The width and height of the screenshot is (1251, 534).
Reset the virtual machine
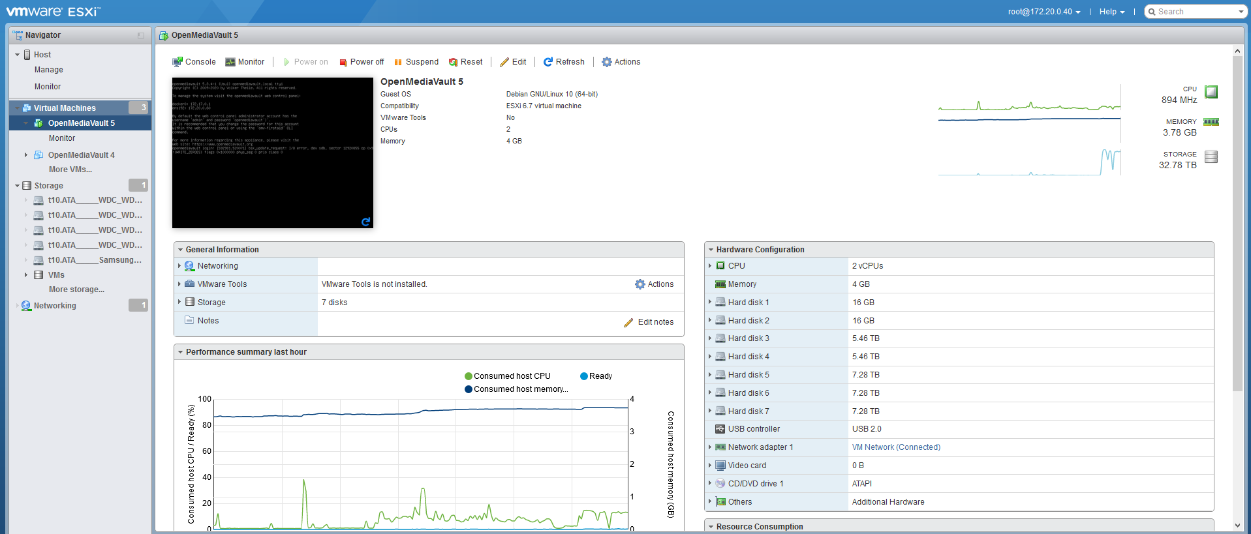coord(465,62)
